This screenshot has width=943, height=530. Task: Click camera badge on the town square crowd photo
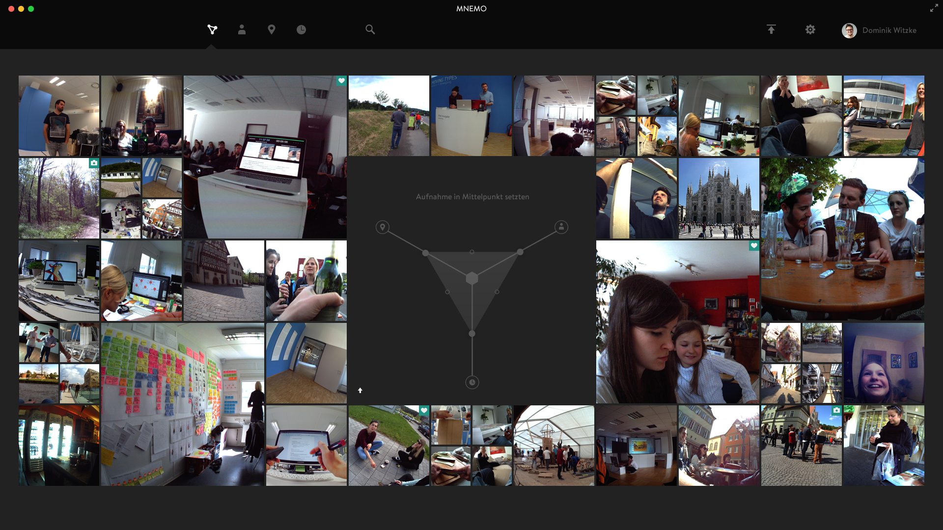point(836,410)
